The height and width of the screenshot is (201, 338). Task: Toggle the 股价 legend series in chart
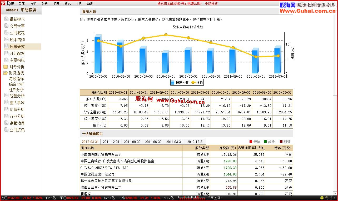pos(197,82)
